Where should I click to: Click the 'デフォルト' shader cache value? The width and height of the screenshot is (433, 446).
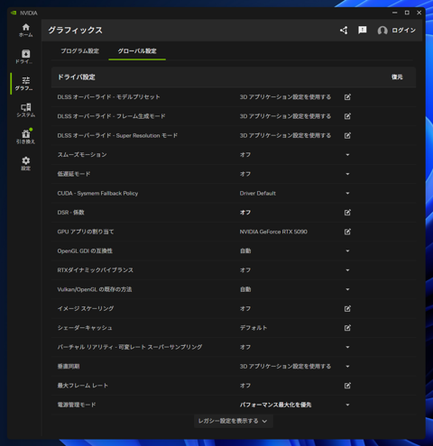[x=253, y=328]
